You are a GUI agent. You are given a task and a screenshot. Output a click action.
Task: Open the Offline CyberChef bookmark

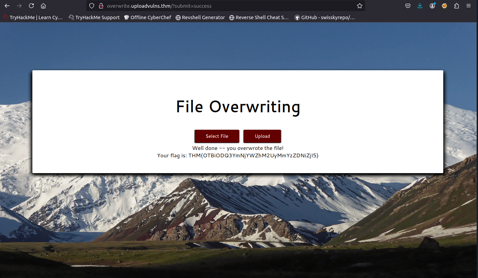click(148, 17)
